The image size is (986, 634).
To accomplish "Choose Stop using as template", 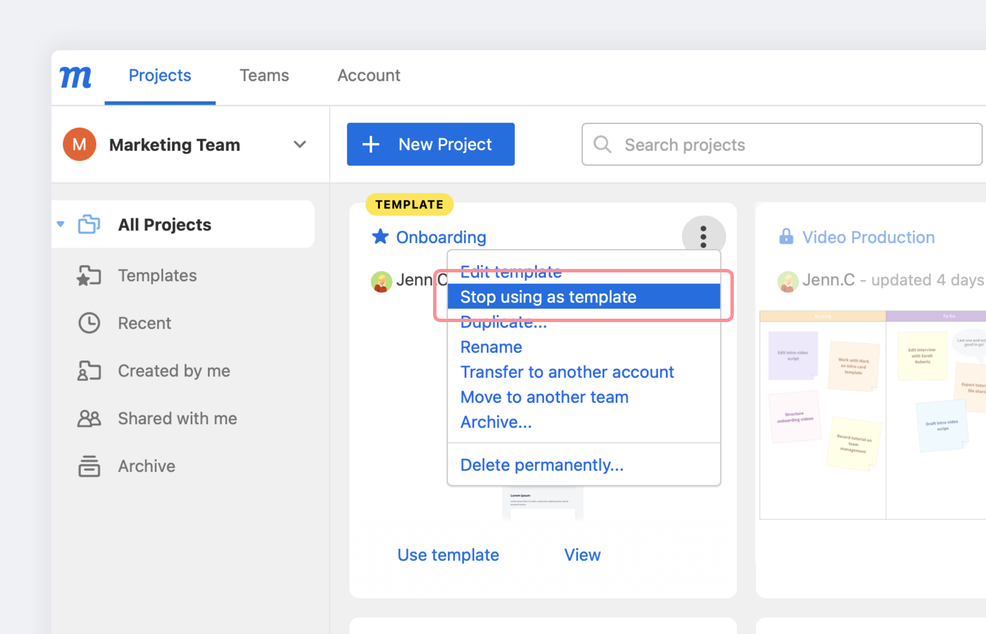I will (x=583, y=297).
